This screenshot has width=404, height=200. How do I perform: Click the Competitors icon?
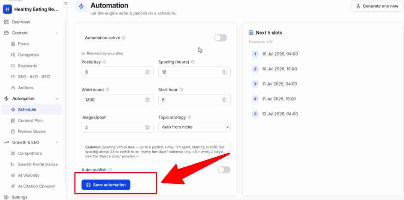pos(13,153)
